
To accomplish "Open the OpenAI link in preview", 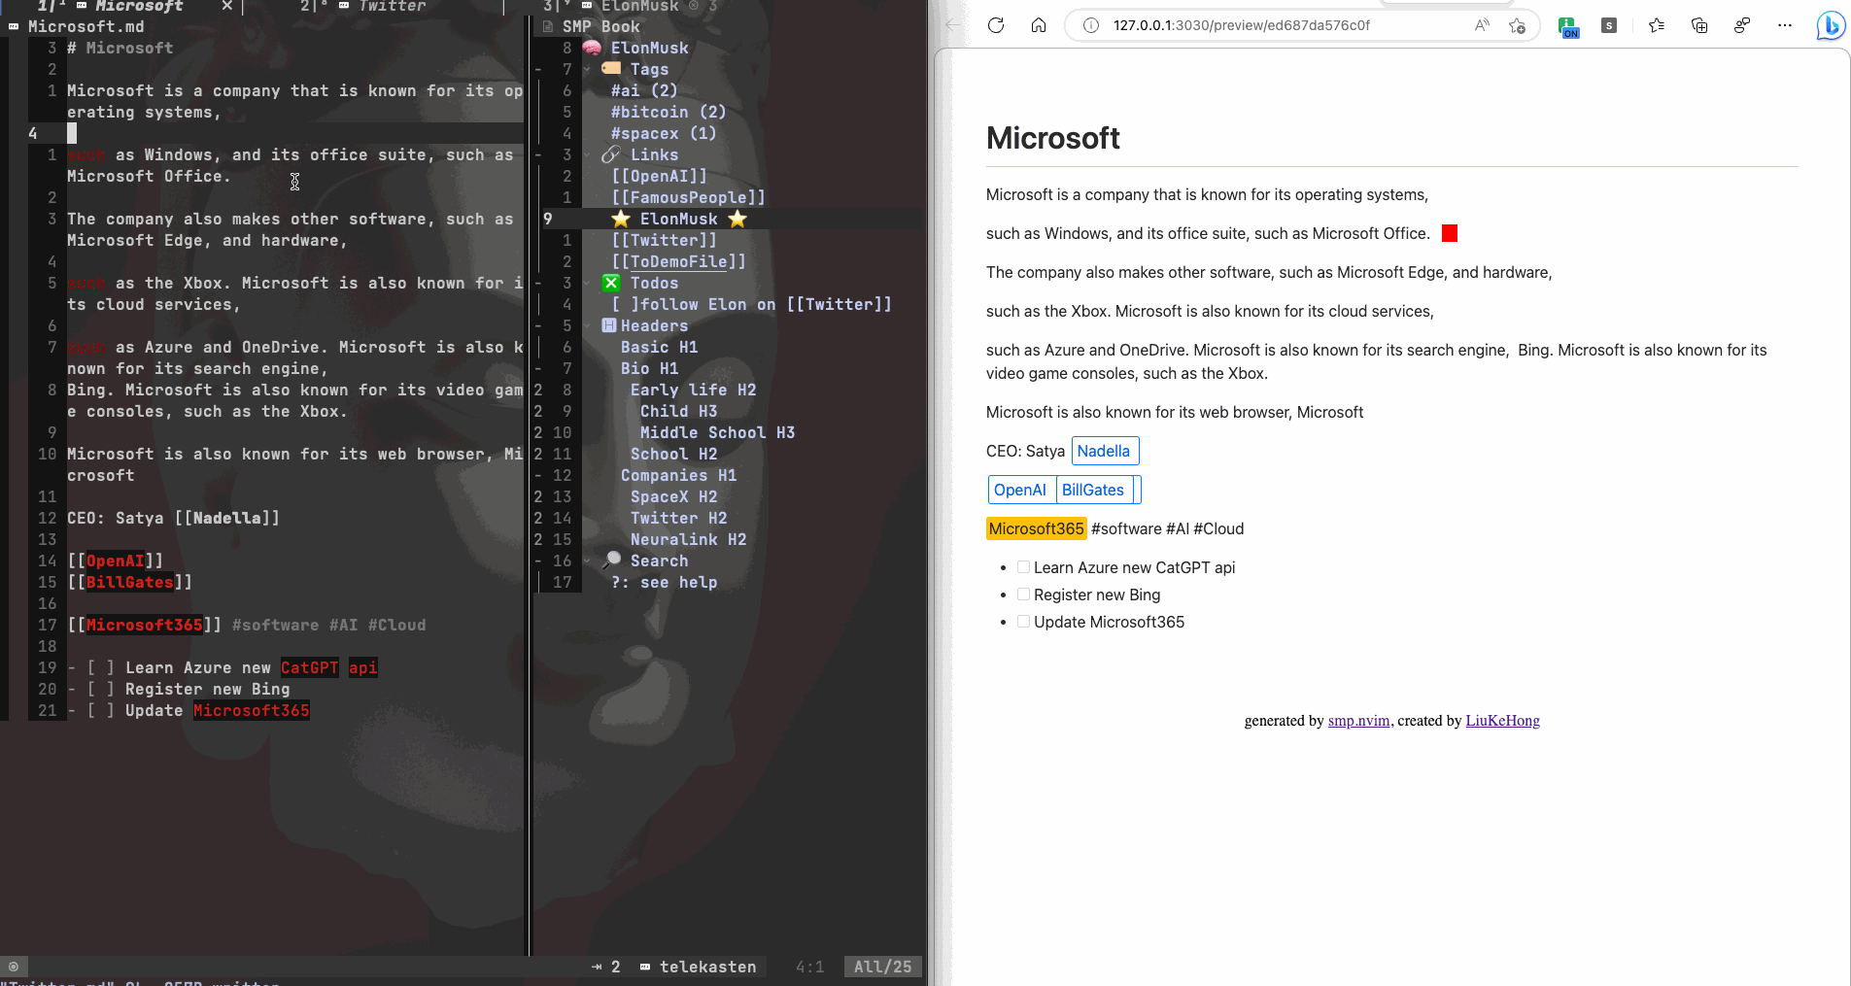I will tap(1020, 490).
